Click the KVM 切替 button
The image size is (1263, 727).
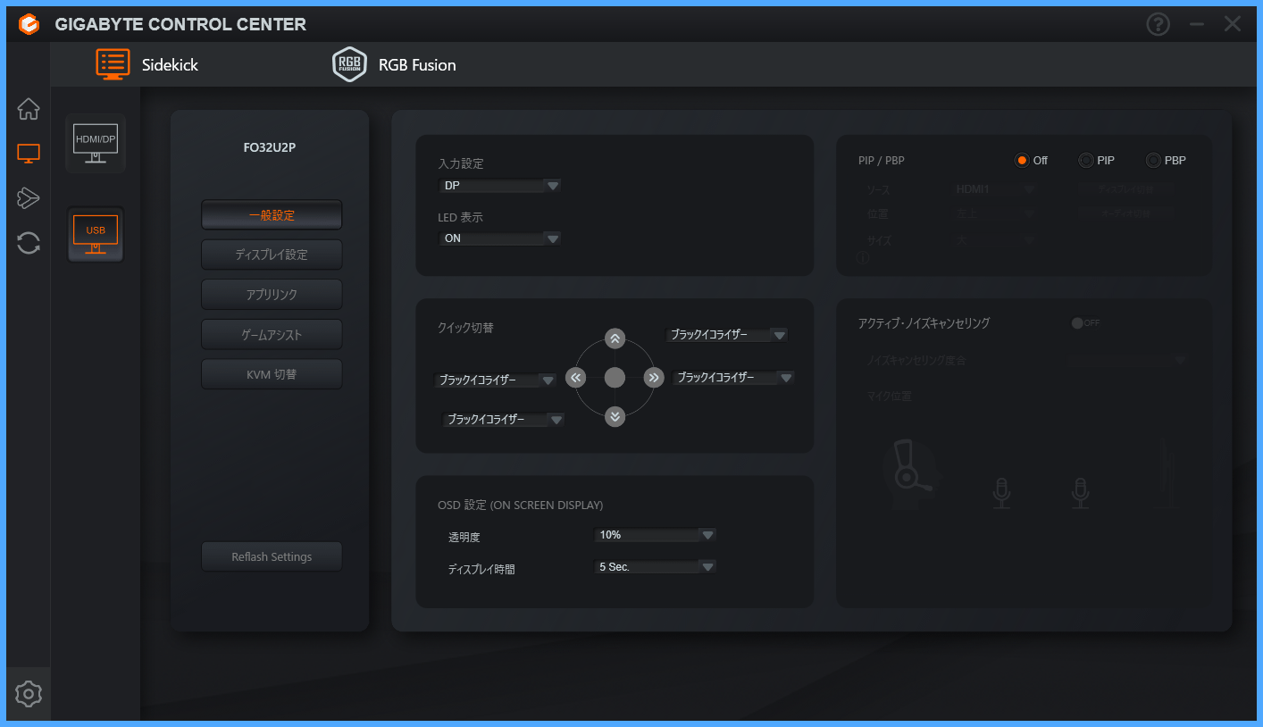point(272,374)
